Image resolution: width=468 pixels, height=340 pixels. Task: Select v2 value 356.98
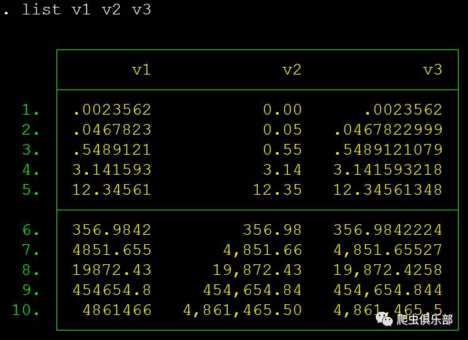272,230
